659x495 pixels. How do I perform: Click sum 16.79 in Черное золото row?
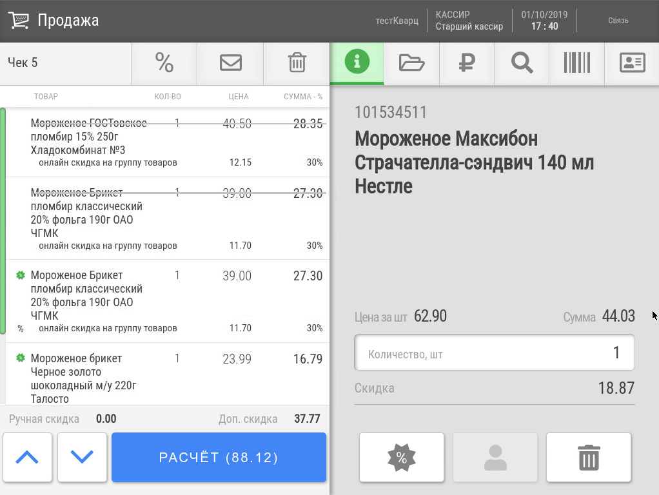308,359
